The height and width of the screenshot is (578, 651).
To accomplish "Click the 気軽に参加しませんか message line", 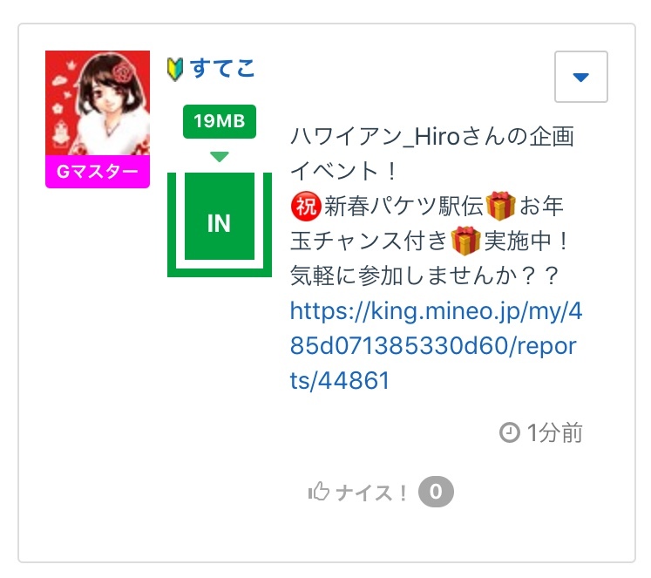I will coord(424,275).
